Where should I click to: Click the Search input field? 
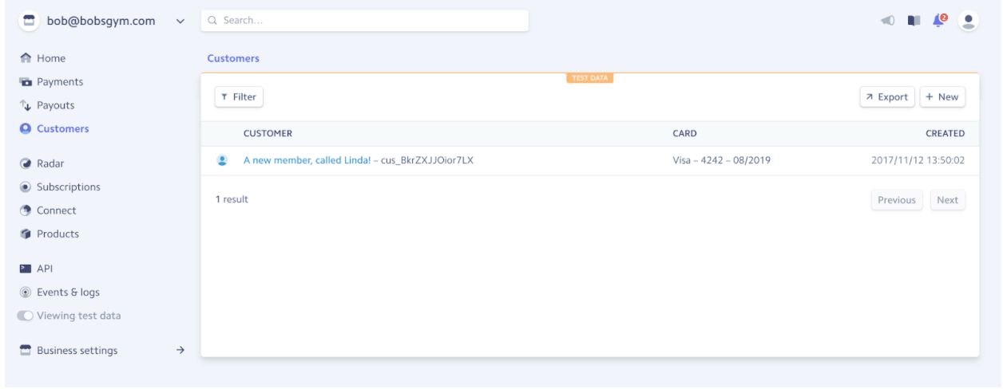(365, 21)
